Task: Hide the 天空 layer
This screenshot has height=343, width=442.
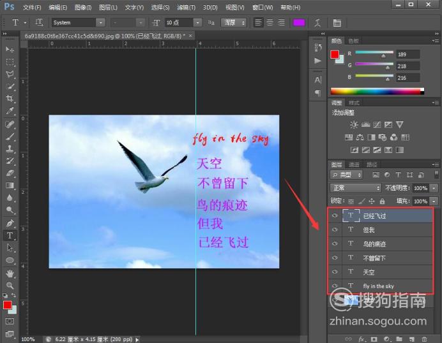Action: 335,272
